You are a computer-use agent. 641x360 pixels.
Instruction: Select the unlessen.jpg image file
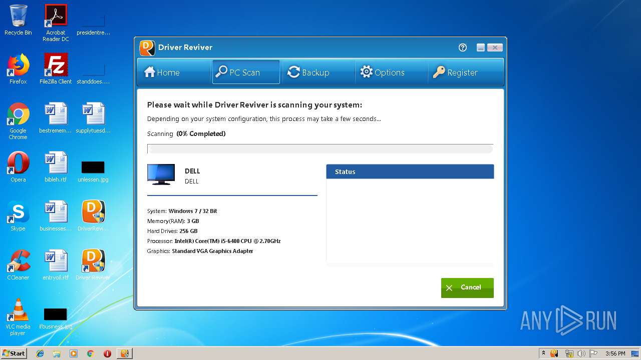[x=93, y=171]
